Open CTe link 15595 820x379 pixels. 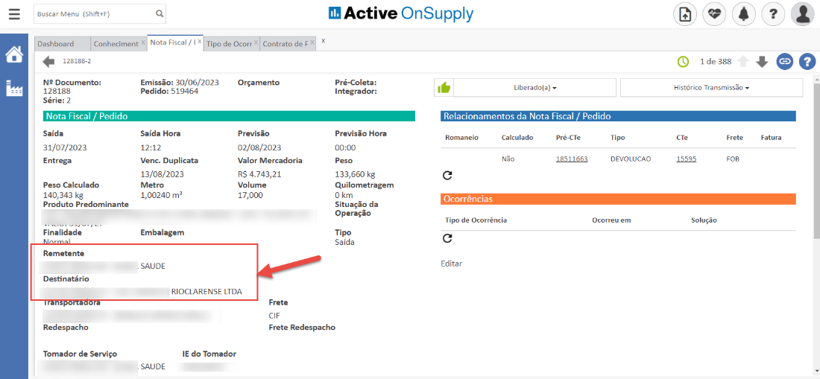686,159
